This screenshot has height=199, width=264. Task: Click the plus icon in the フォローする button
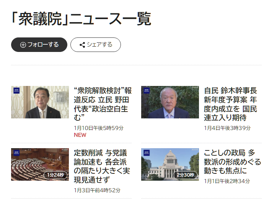coord(23,45)
